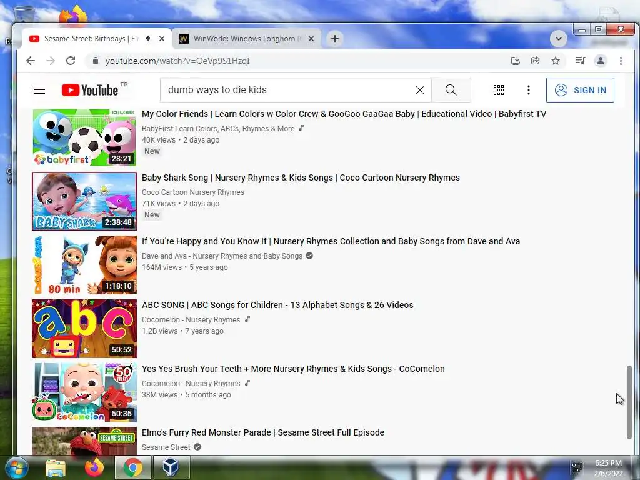The image size is (640, 480).
Task: Open the YouTube hamburger guide menu
Action: [39, 90]
